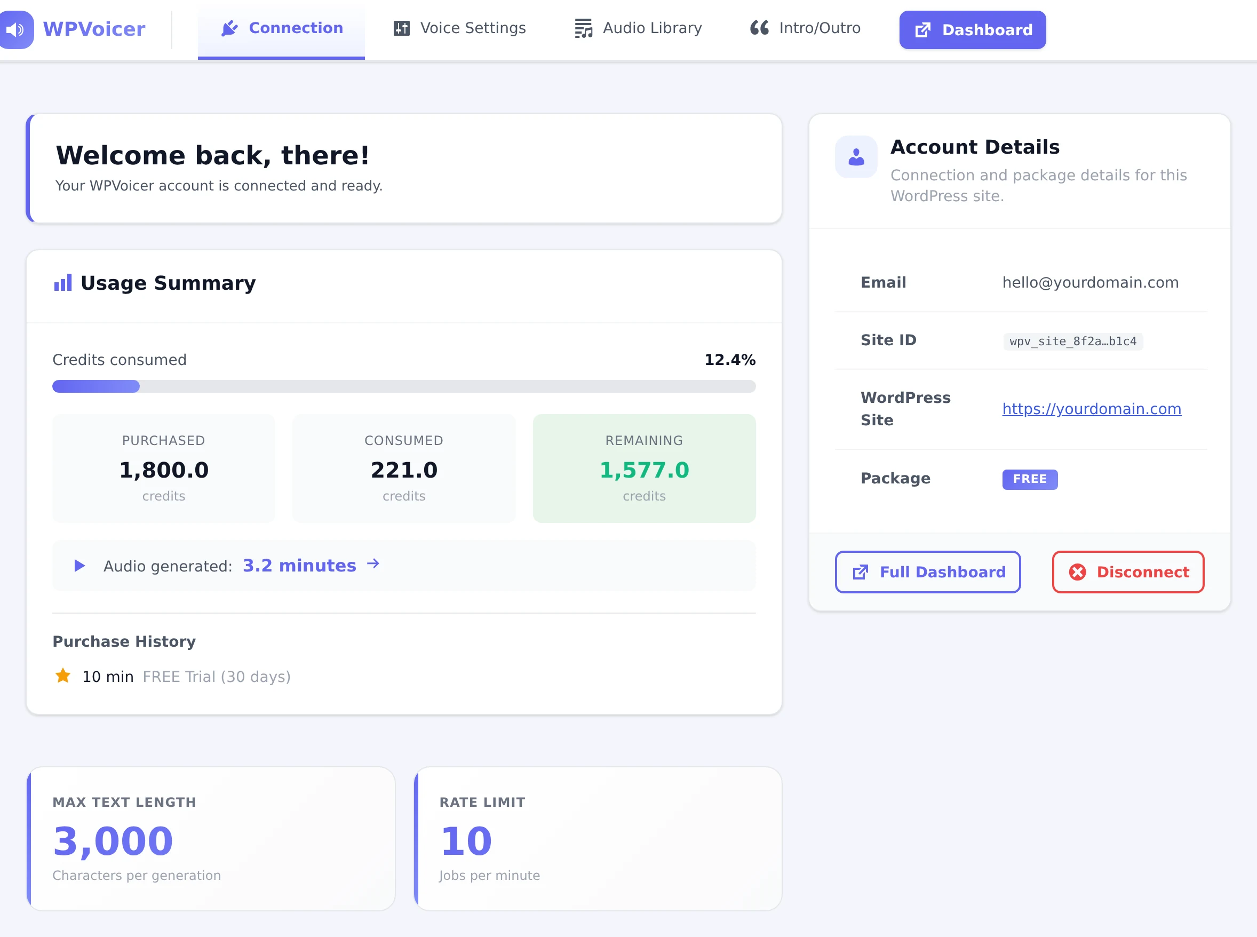Click external-link icon in Full Dashboard button
1257x937 pixels.
click(861, 573)
